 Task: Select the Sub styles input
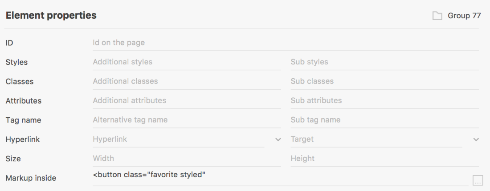point(385,62)
